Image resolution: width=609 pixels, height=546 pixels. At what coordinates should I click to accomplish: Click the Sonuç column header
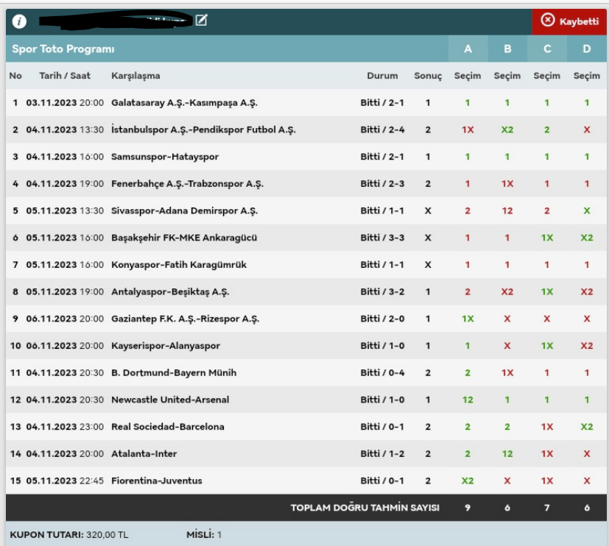tap(428, 76)
